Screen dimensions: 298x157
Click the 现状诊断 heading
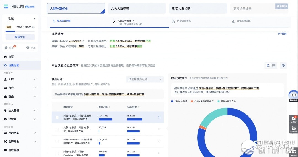58,34
